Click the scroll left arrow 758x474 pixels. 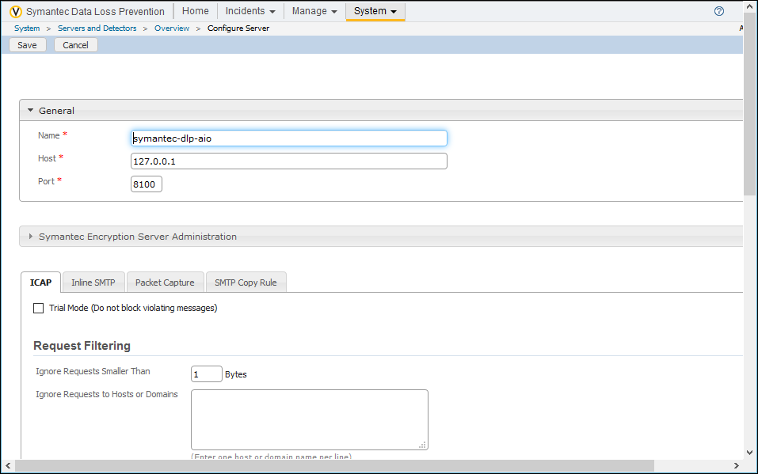pos(8,466)
